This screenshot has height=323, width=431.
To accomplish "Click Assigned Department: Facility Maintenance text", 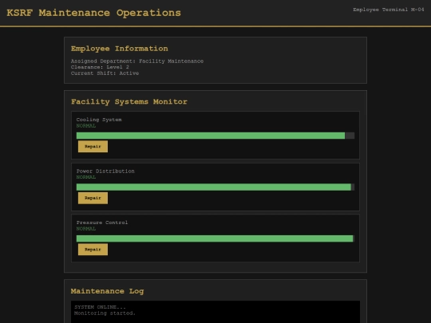I will click(137, 61).
